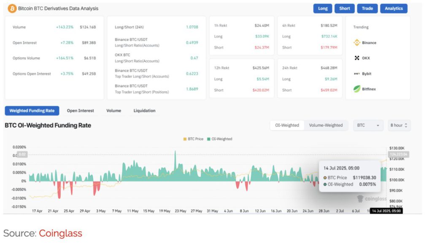Screen dimensions: 432x243
Task: Open the Volume chart tab
Action: point(114,110)
